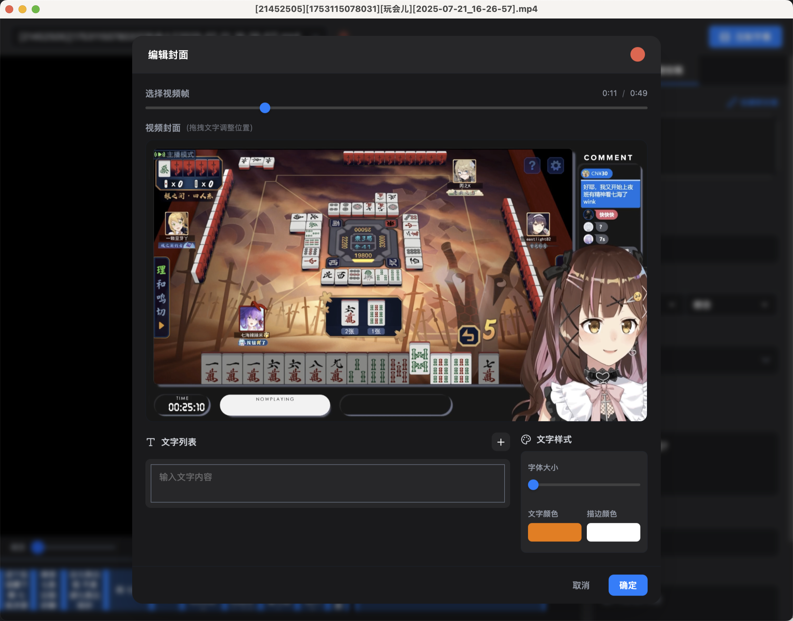Click the 文字列表 T icon
793x621 pixels.
tap(151, 442)
